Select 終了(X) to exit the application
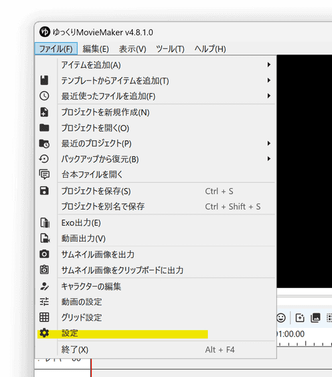Image resolution: width=332 pixels, height=377 pixels. pos(167,350)
